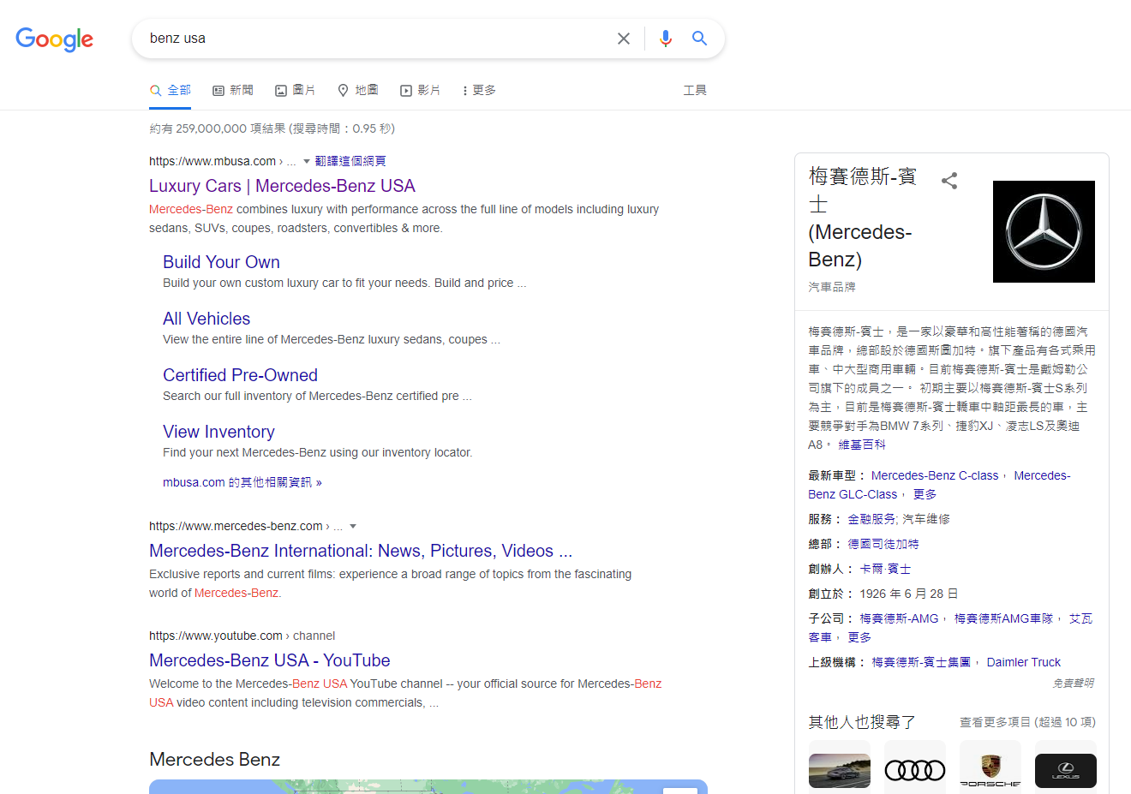Click the 約有 259,000,000 項結果 stats text
The image size is (1131, 794).
click(x=272, y=128)
